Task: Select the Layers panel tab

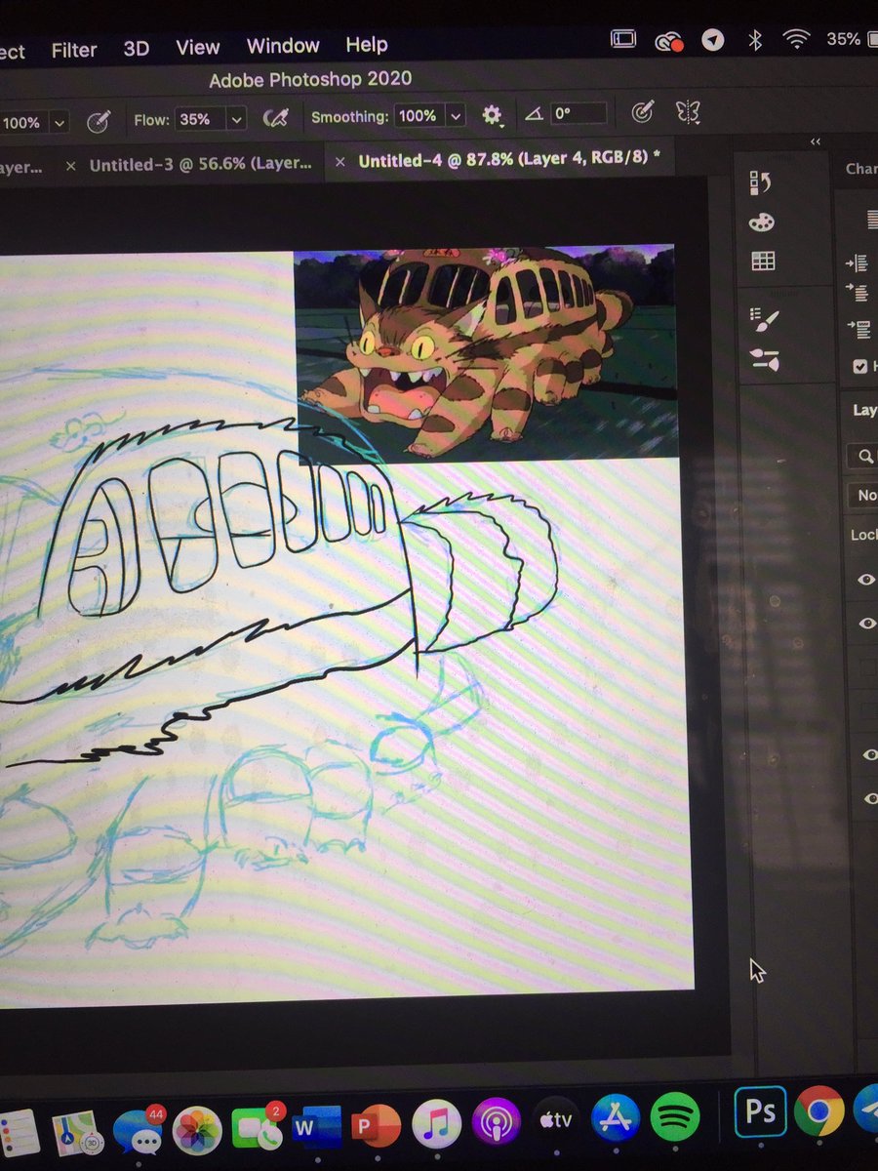Action: click(864, 410)
